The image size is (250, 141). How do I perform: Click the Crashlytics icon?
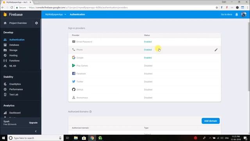[5, 84]
